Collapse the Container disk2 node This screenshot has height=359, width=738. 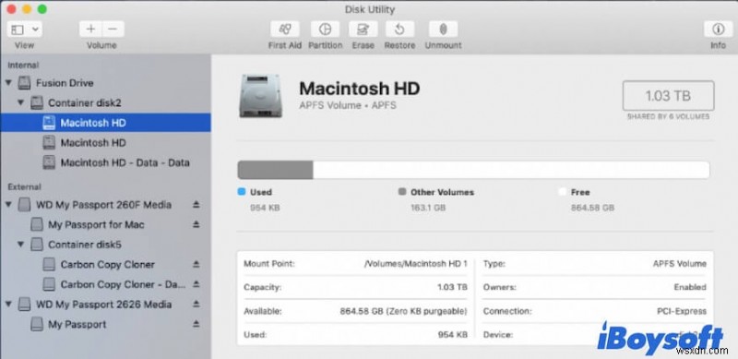(20, 102)
